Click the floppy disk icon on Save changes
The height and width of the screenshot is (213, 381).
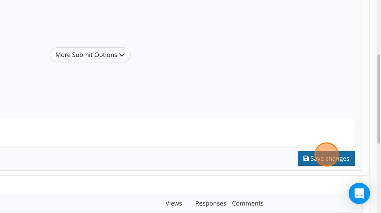coord(306,159)
